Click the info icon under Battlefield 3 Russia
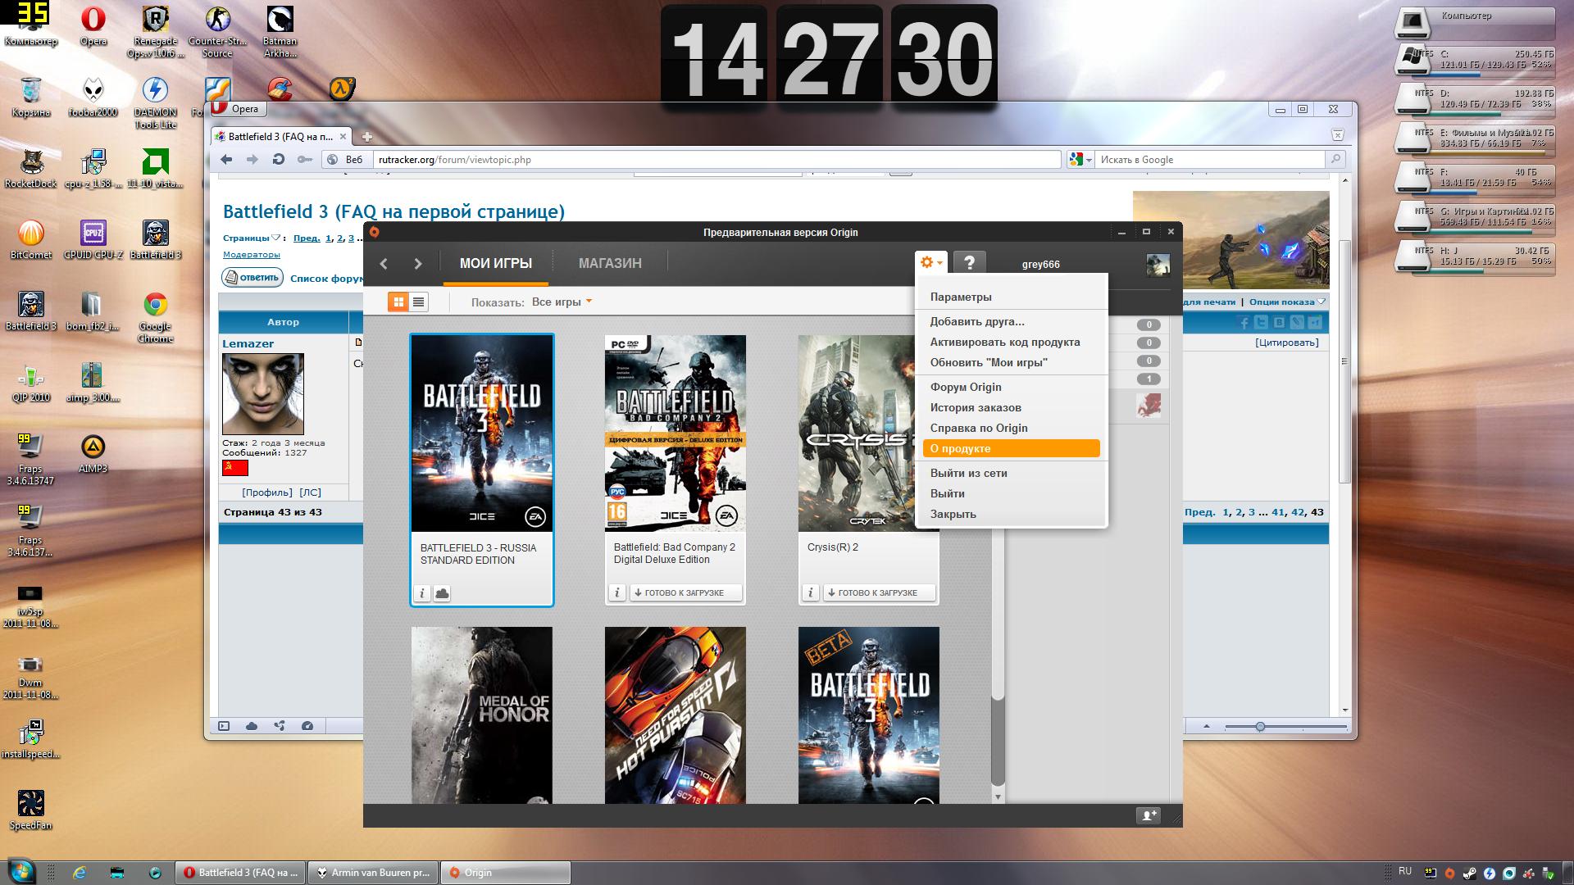 coord(421,593)
